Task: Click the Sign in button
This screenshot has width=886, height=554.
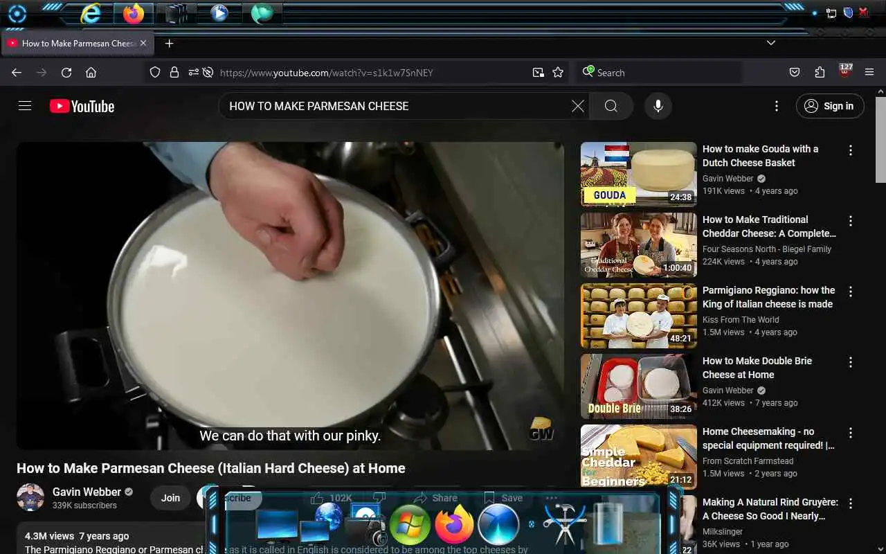Action: [830, 106]
